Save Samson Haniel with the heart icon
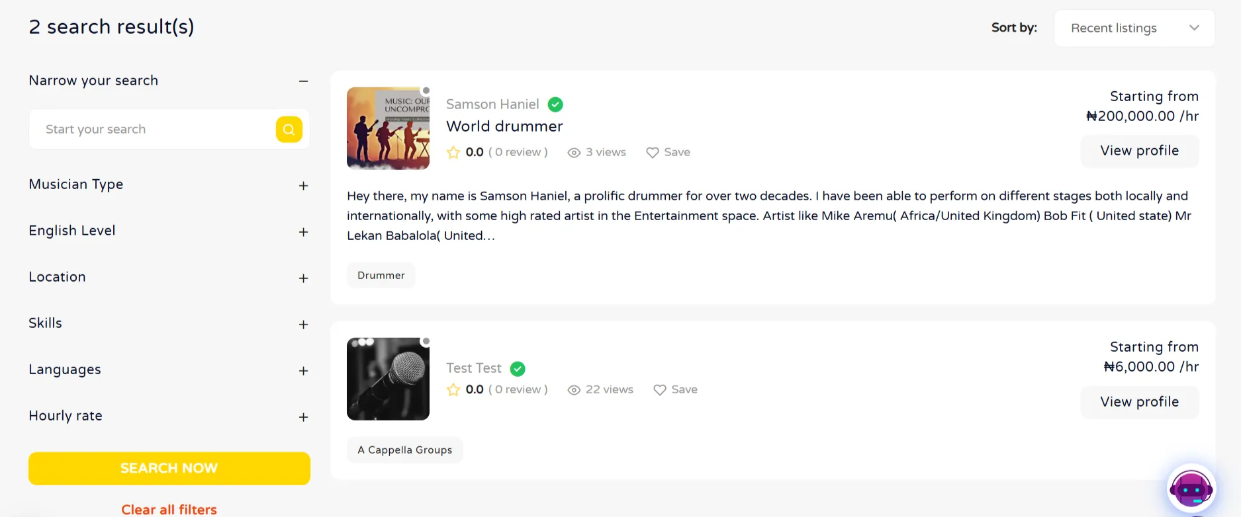The width and height of the screenshot is (1241, 517). click(x=653, y=153)
